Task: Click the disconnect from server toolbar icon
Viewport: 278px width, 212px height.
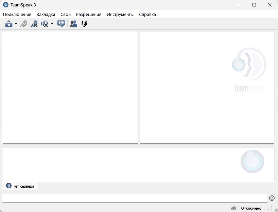Action: (x=9, y=24)
